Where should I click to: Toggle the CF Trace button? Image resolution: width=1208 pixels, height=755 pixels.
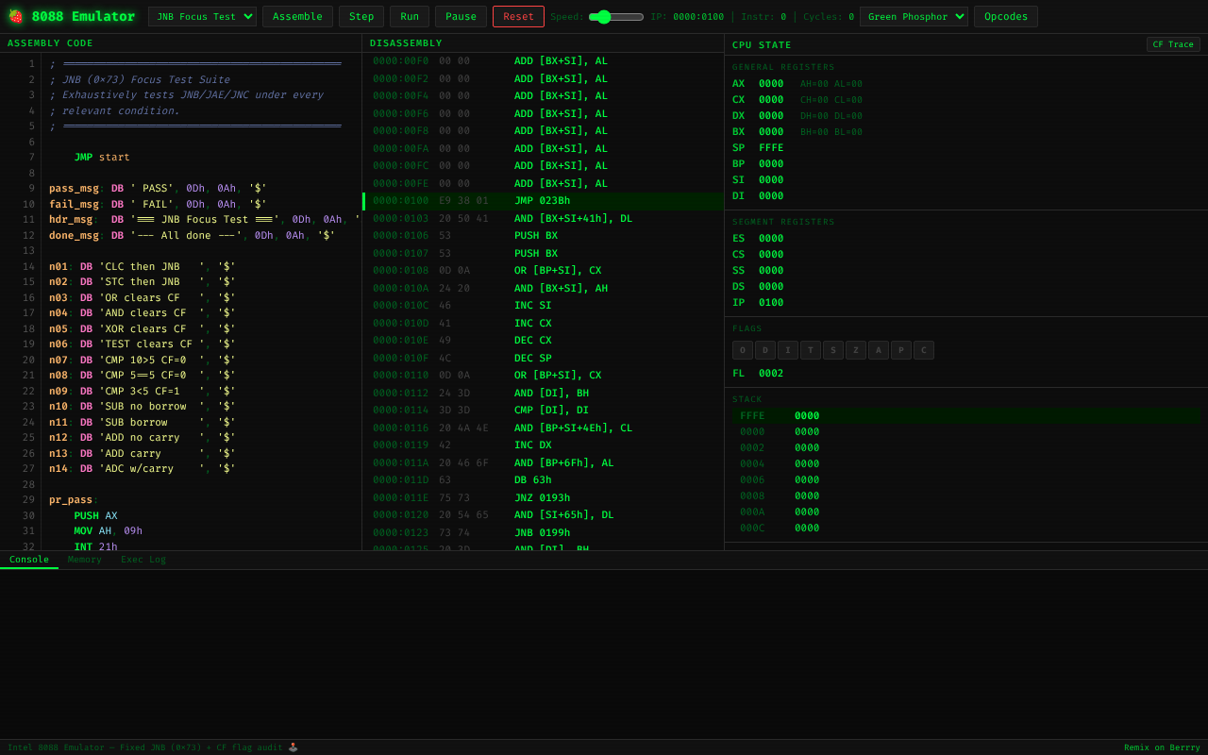click(x=1173, y=44)
